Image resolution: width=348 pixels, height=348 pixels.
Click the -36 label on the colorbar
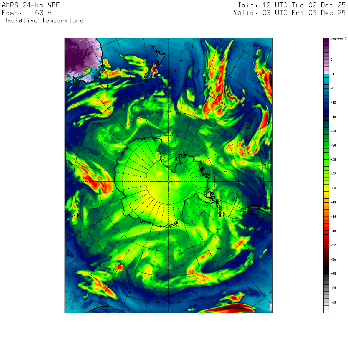pos(333,188)
